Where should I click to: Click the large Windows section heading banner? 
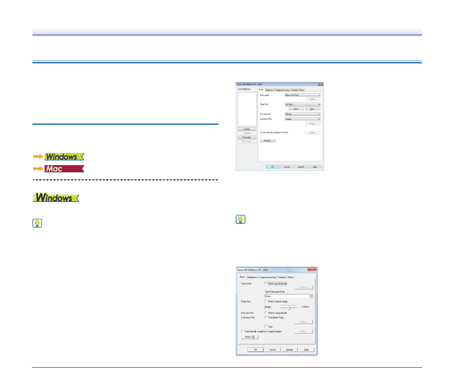(x=56, y=198)
